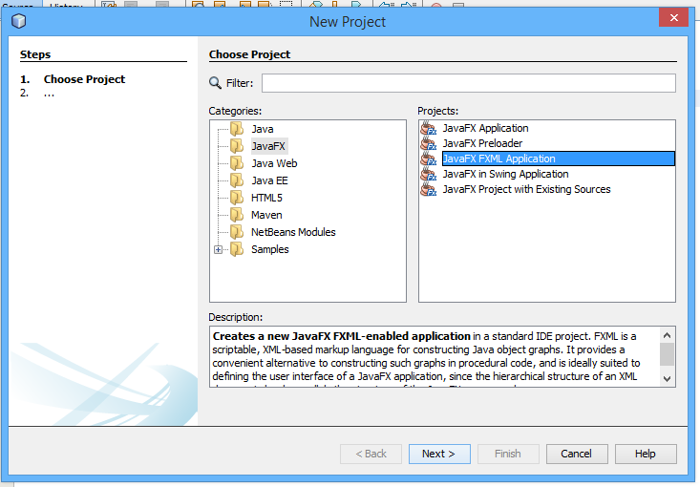Choose JavaFX Application project type
This screenshot has width=700, height=487.
pyautogui.click(x=485, y=128)
